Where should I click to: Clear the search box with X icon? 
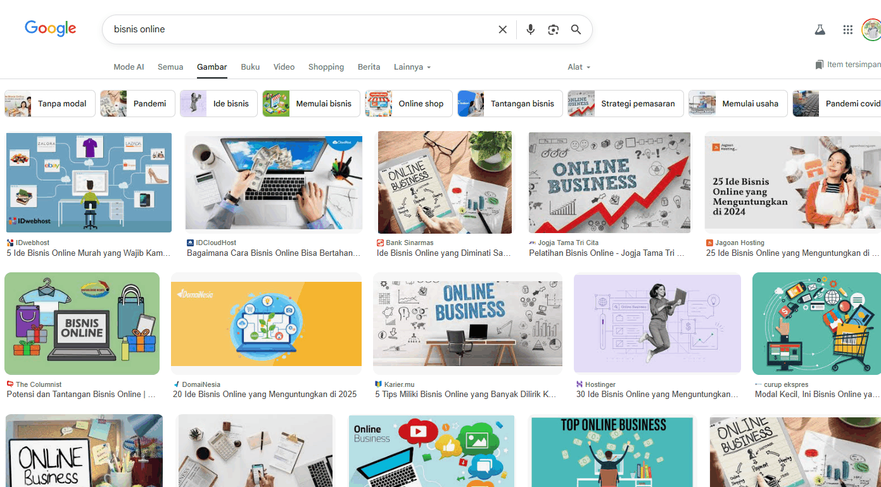click(x=502, y=30)
